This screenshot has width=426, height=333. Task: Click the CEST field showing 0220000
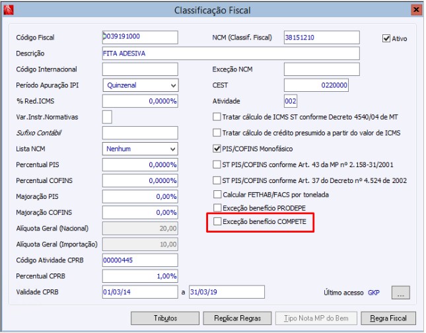316,85
